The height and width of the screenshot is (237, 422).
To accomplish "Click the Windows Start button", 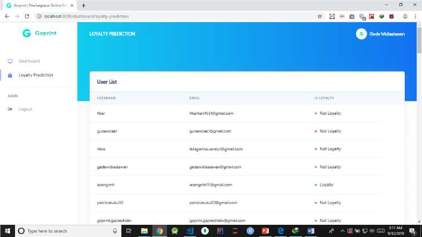I will tap(8, 231).
